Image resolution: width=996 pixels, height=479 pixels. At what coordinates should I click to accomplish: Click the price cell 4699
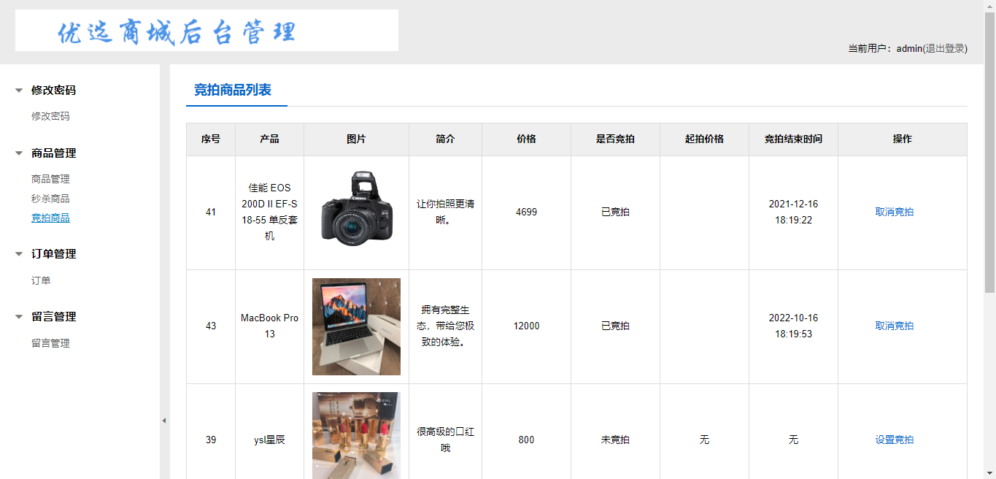pos(526,212)
